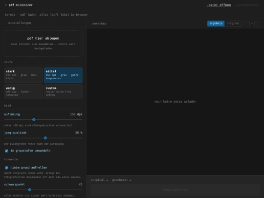This screenshot has width=264, height=198.
Task: Click the '150 dpi' resolution value
Action: point(76,114)
